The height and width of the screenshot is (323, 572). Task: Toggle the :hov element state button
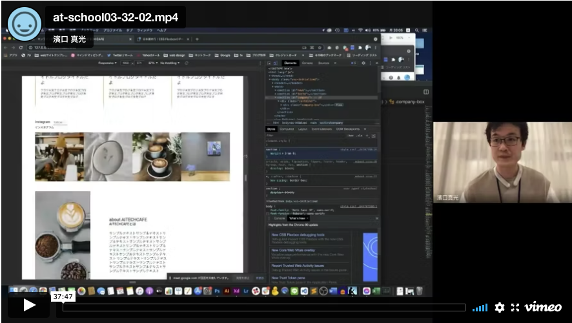pyautogui.click(x=351, y=136)
